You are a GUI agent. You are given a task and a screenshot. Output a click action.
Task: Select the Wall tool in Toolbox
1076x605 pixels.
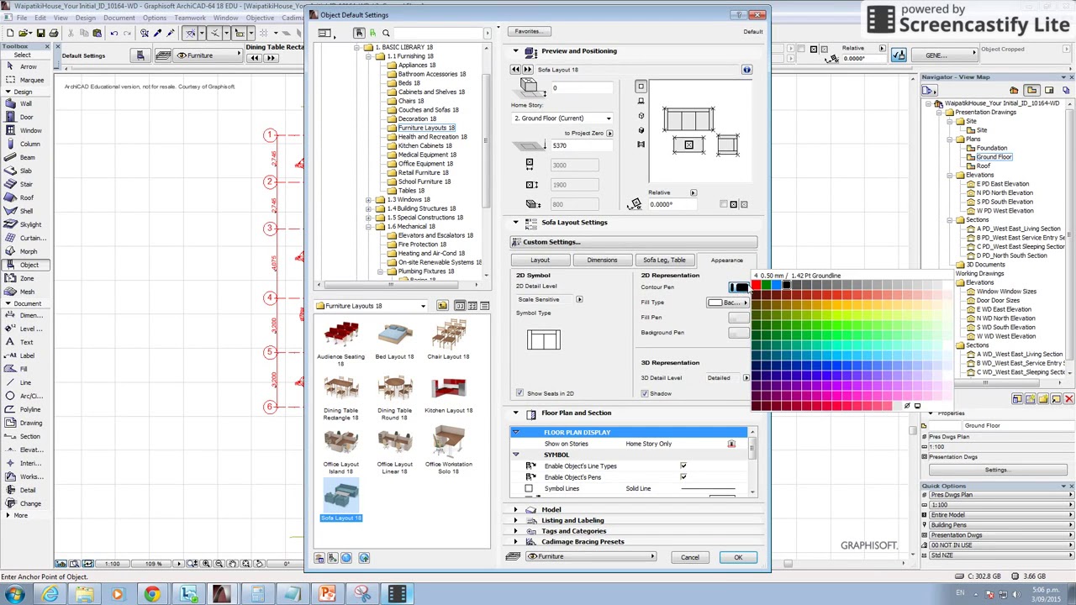25,103
